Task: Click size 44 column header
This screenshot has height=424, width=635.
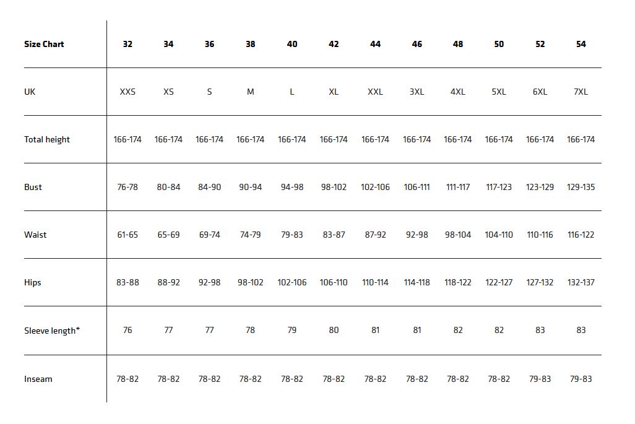Action: click(375, 44)
